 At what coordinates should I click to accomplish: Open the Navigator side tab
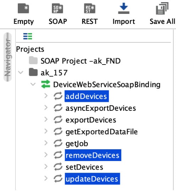click(x=7, y=57)
